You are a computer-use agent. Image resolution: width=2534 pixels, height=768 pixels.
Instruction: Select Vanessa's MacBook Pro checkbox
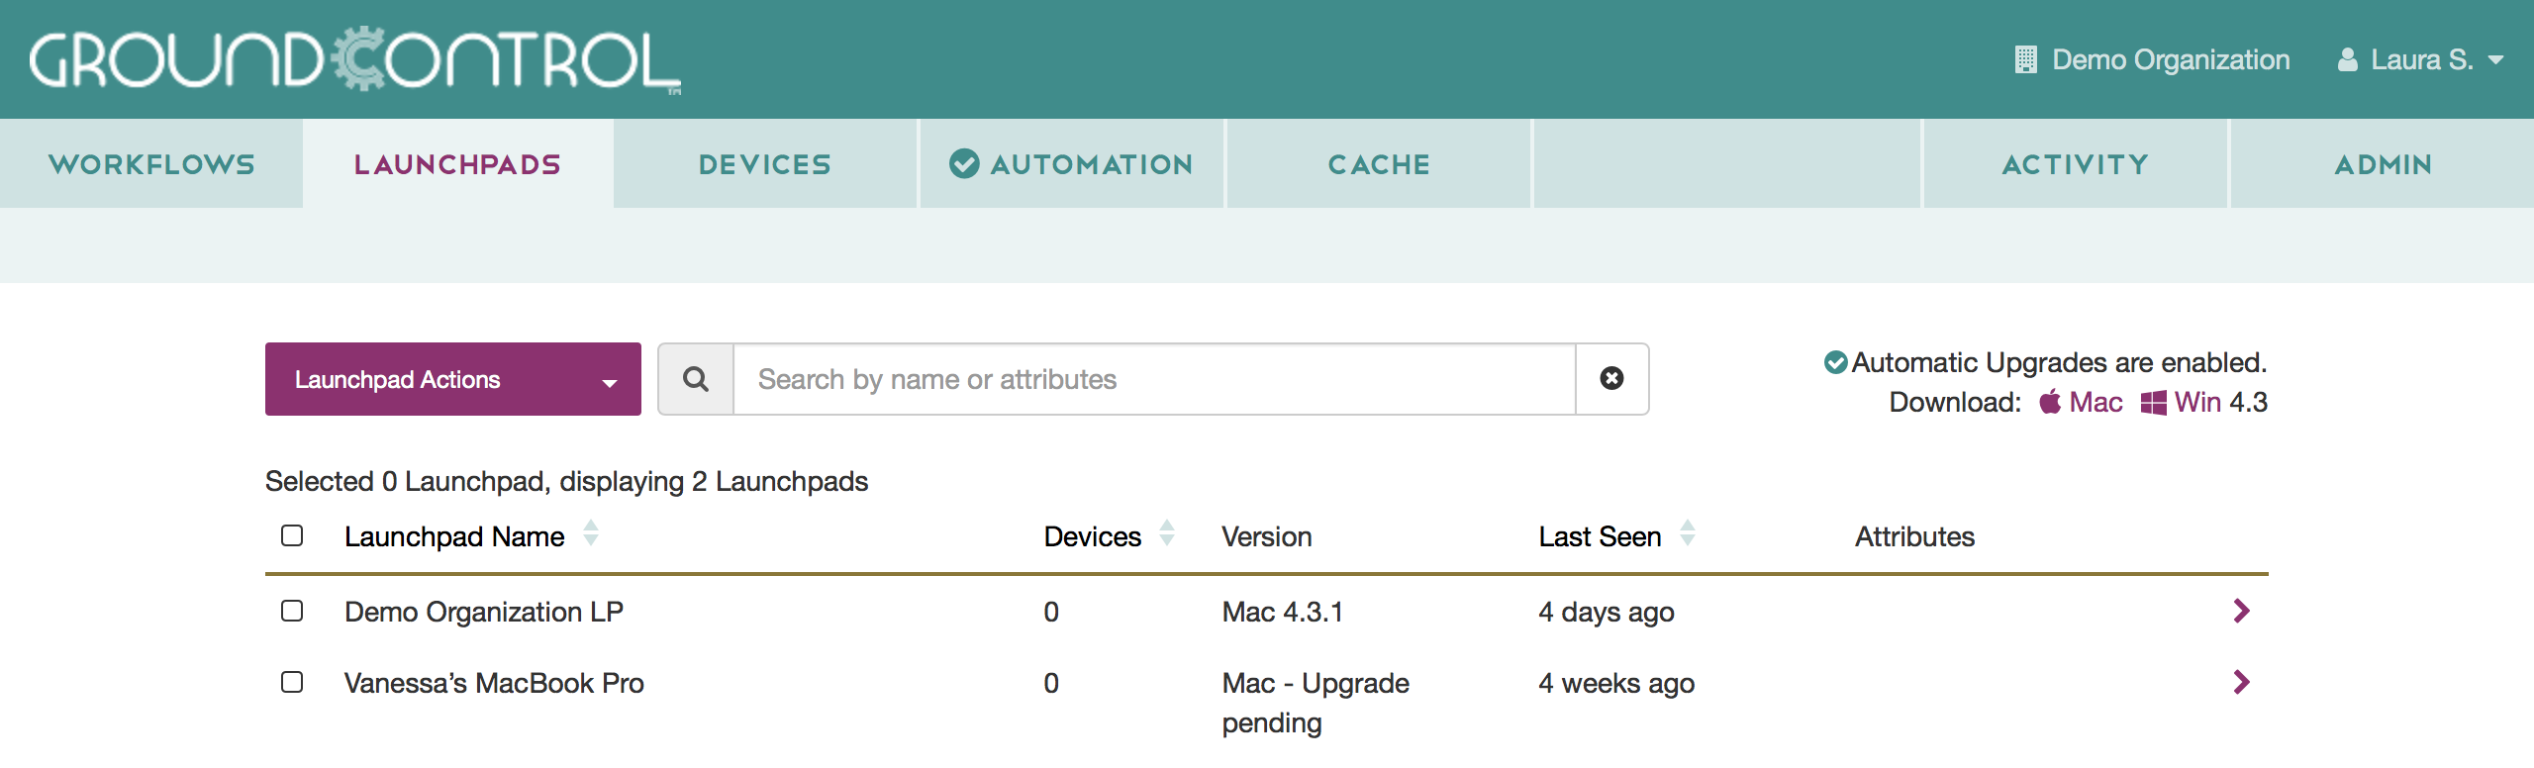point(292,682)
